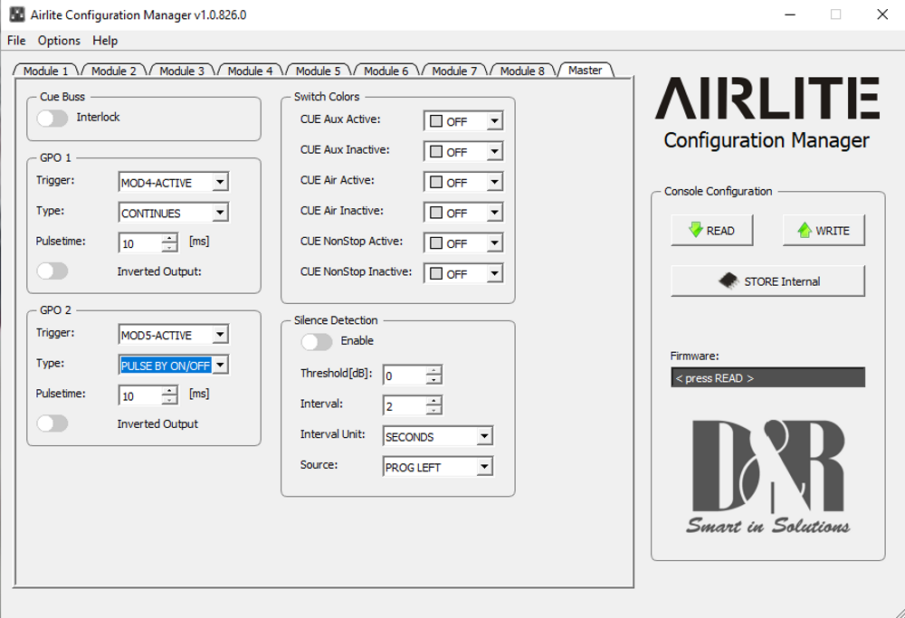Click the AIRLITE Configuration Manager logo
This screenshot has height=618, width=905.
coord(767,112)
